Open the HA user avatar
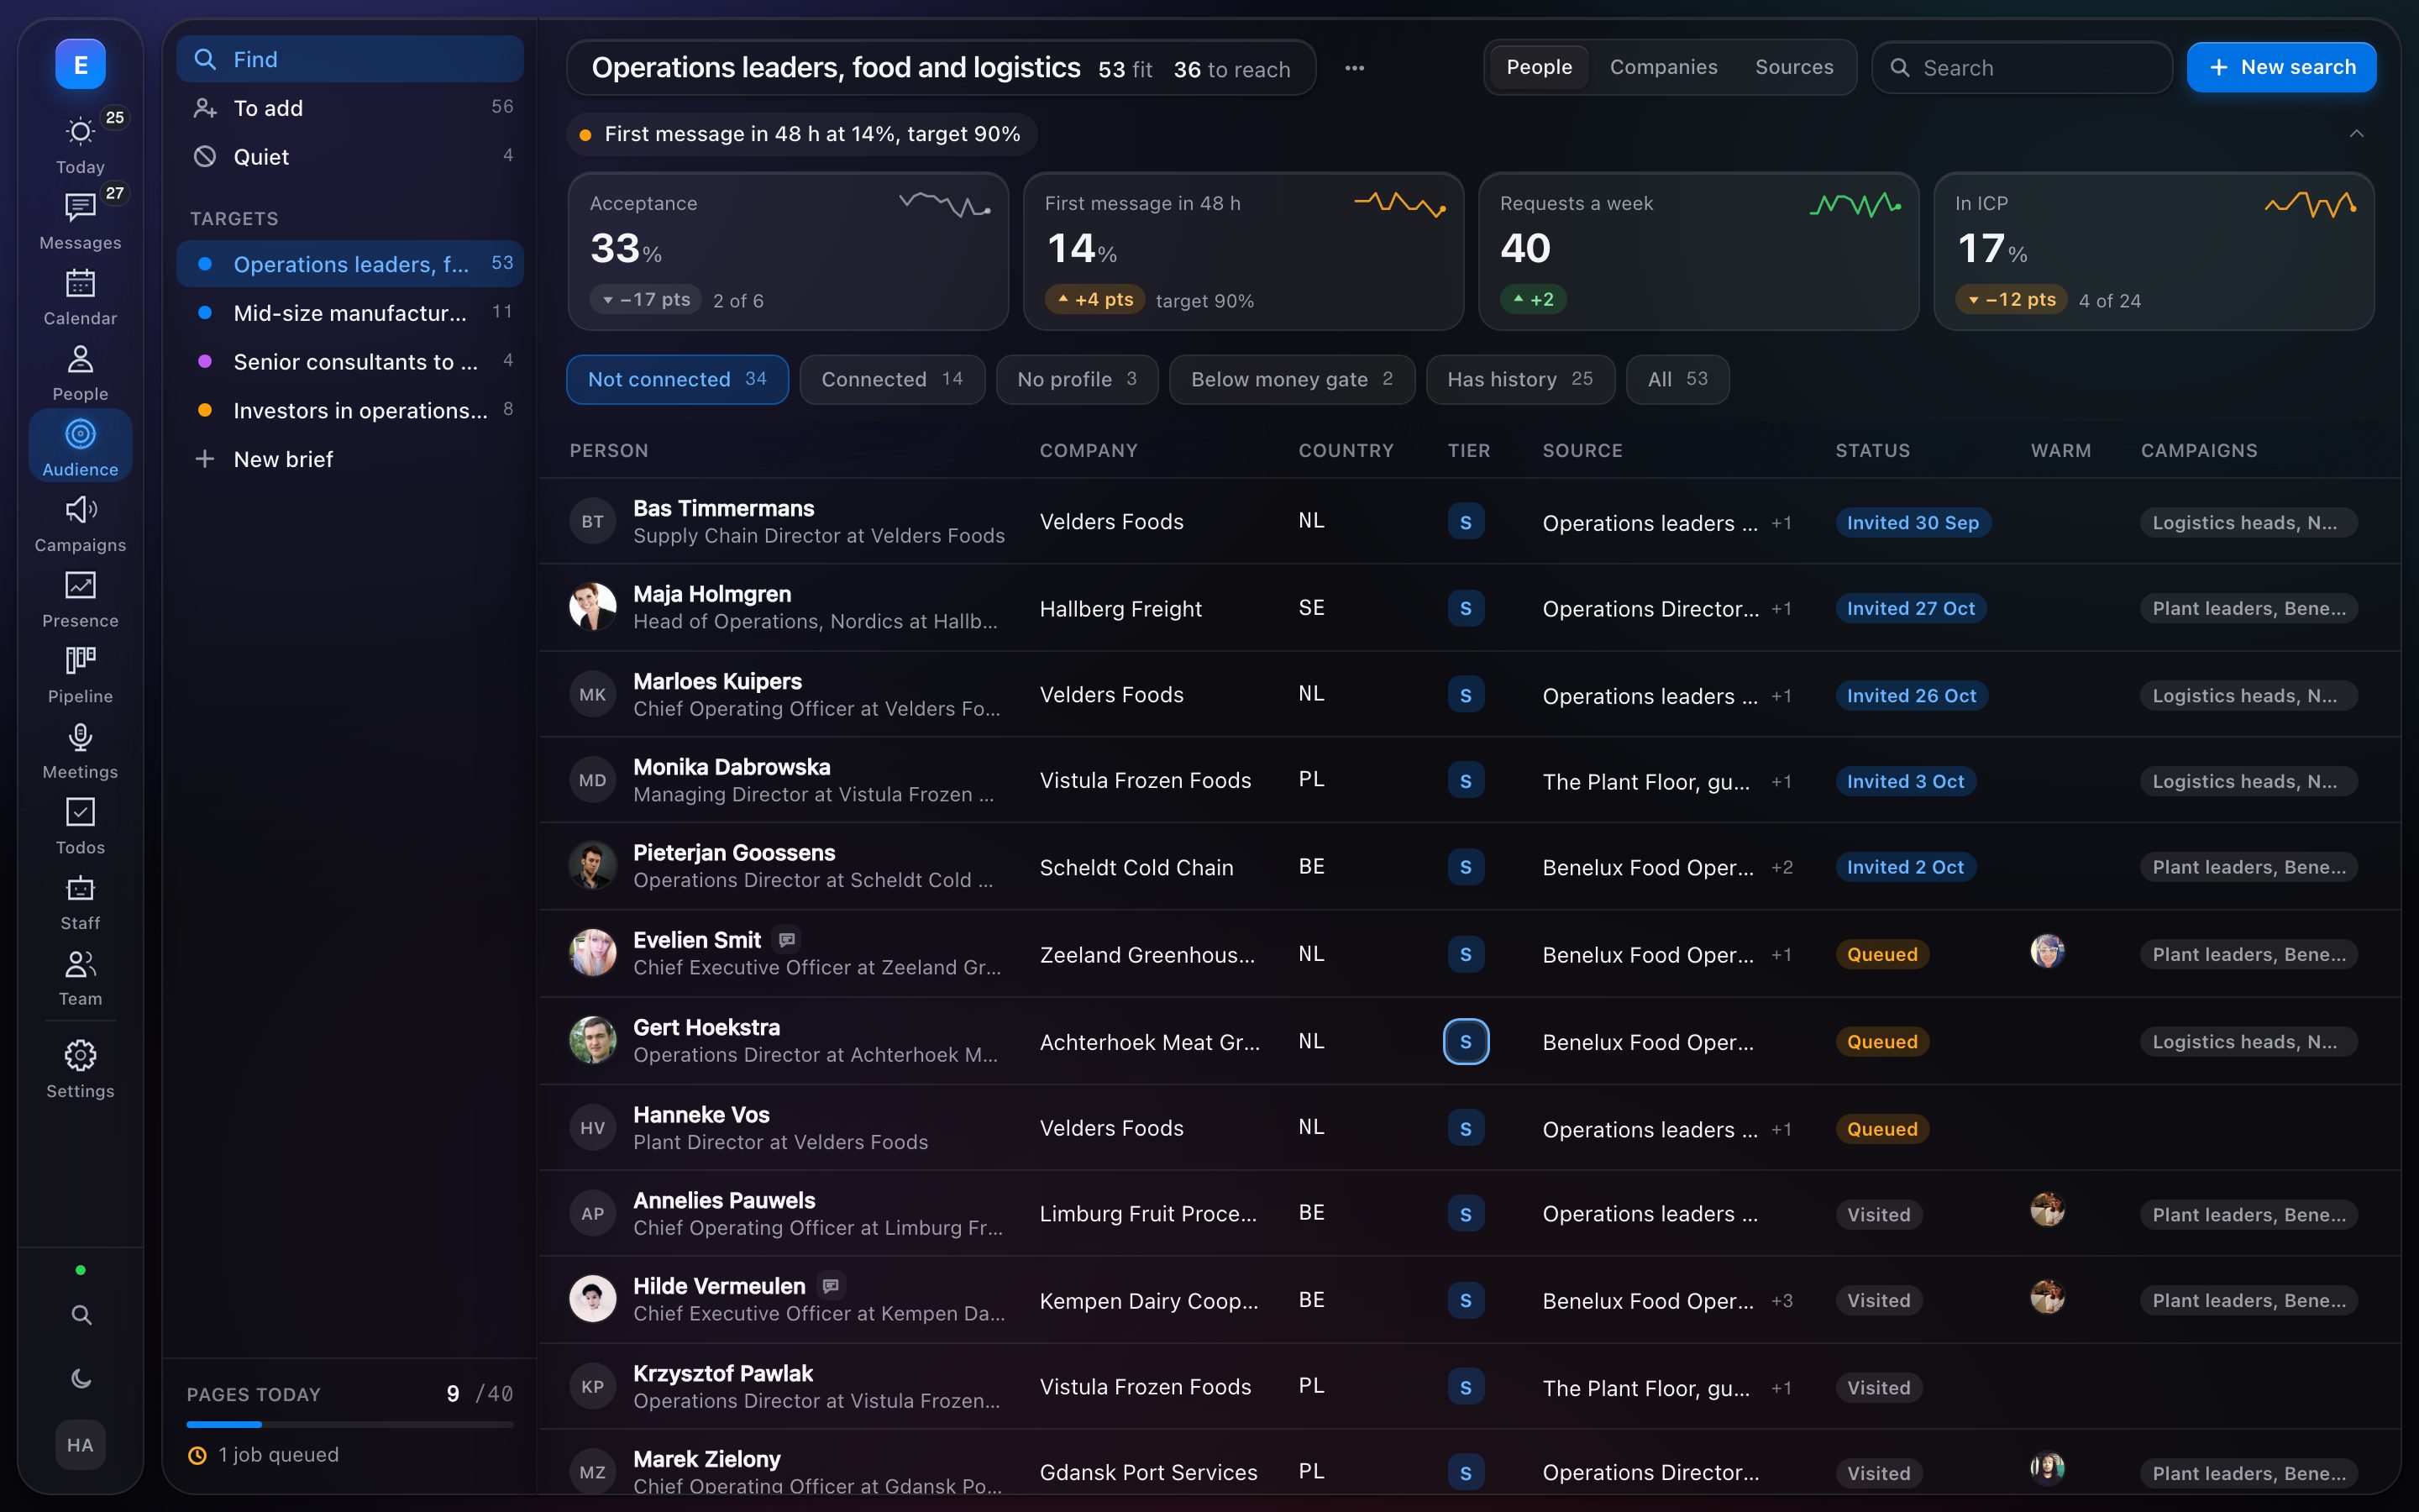Viewport: 2419px width, 1512px height. pos(80,1445)
